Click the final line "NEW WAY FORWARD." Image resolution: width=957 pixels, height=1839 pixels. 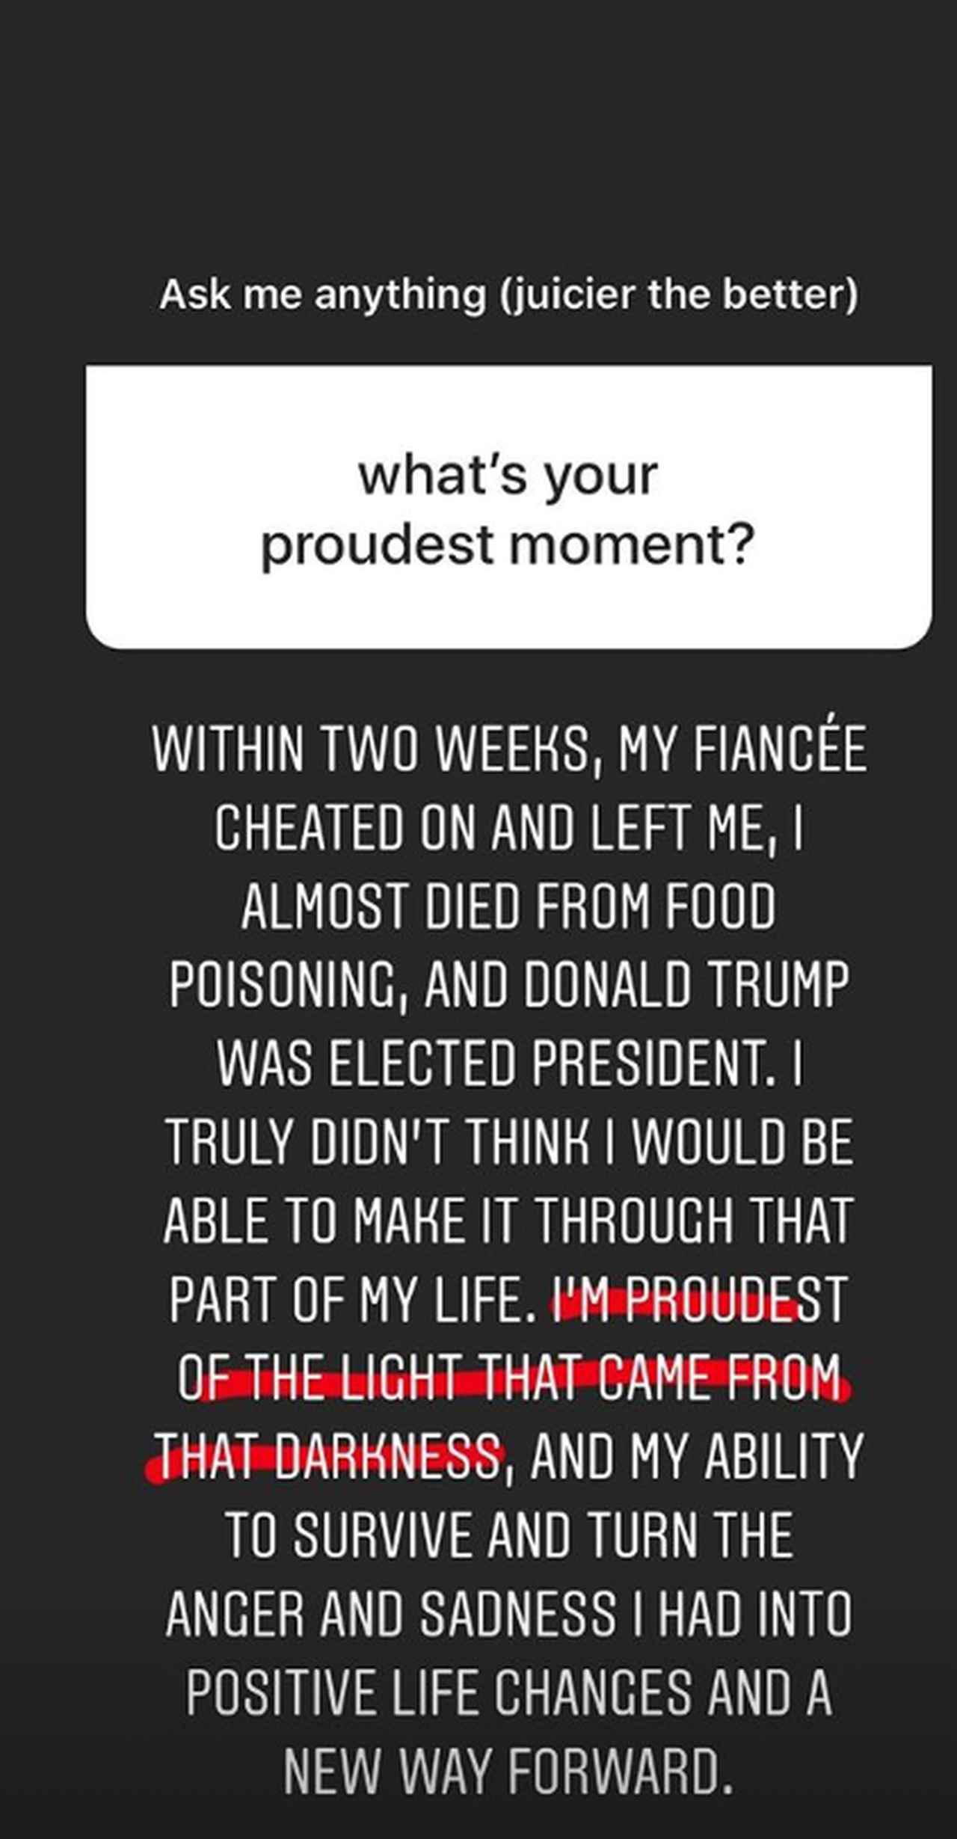tap(508, 1771)
